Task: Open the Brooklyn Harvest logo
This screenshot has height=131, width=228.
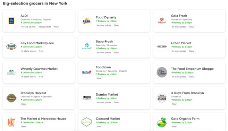Action: [11, 98]
